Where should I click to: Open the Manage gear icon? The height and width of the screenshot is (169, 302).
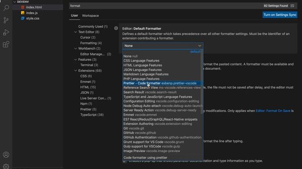[x=6, y=166]
